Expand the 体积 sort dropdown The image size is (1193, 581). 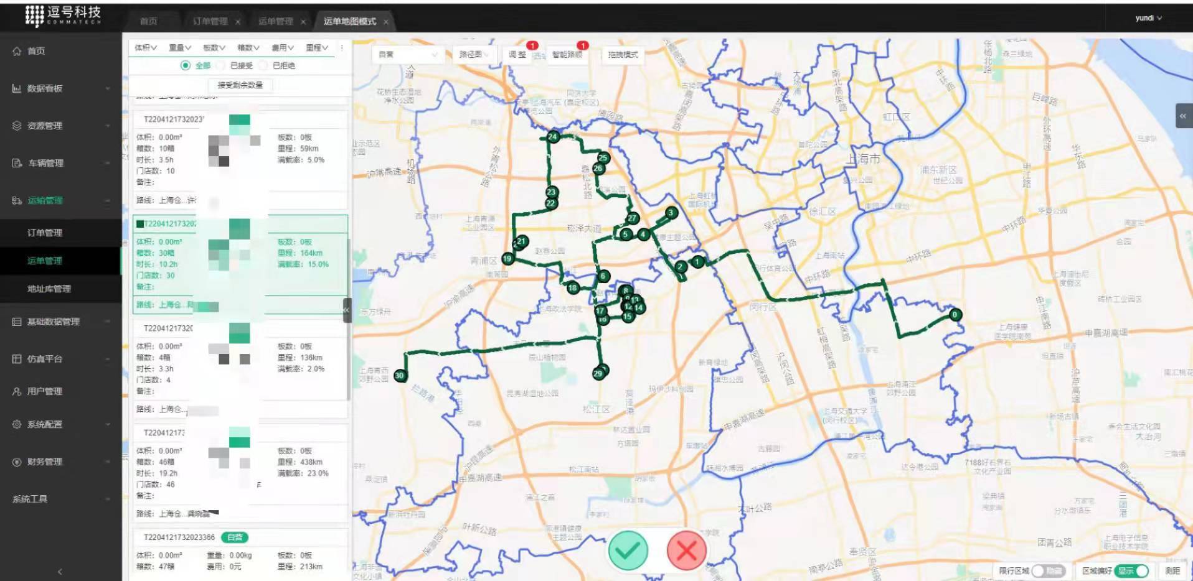146,47
